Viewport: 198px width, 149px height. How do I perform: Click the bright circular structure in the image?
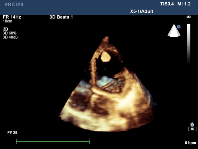(x=106, y=56)
